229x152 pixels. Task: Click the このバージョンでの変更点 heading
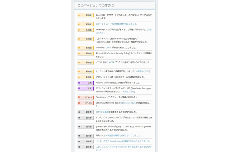point(96,6)
